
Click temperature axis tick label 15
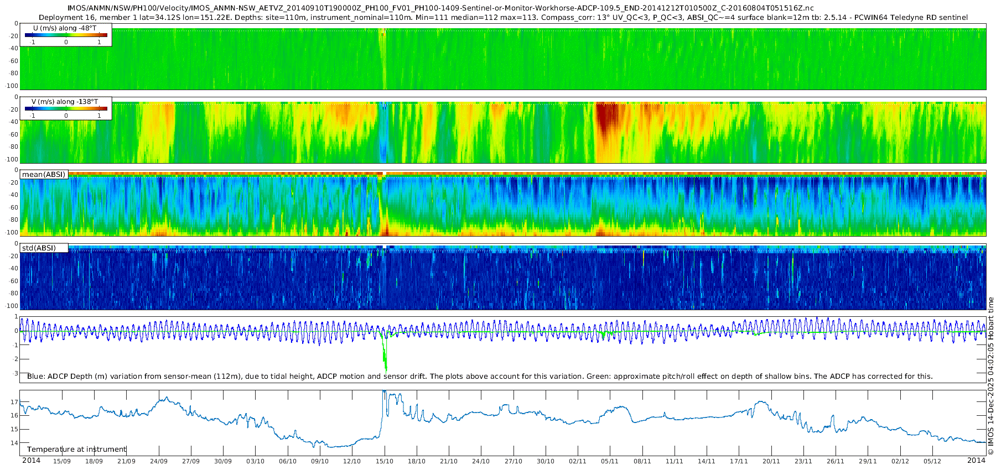point(14,429)
